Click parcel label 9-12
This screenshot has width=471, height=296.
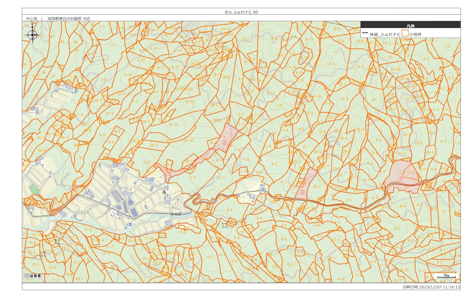point(175,67)
